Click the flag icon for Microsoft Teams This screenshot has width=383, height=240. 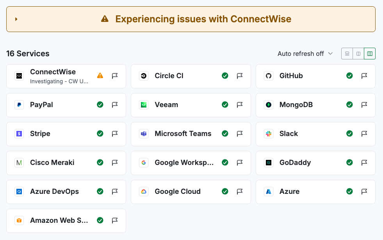point(240,134)
